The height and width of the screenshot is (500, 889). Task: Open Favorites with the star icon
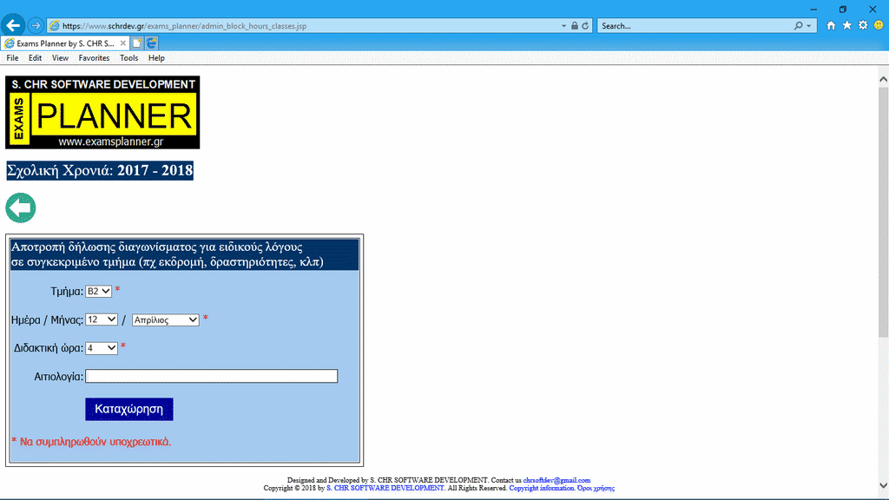[x=846, y=26]
